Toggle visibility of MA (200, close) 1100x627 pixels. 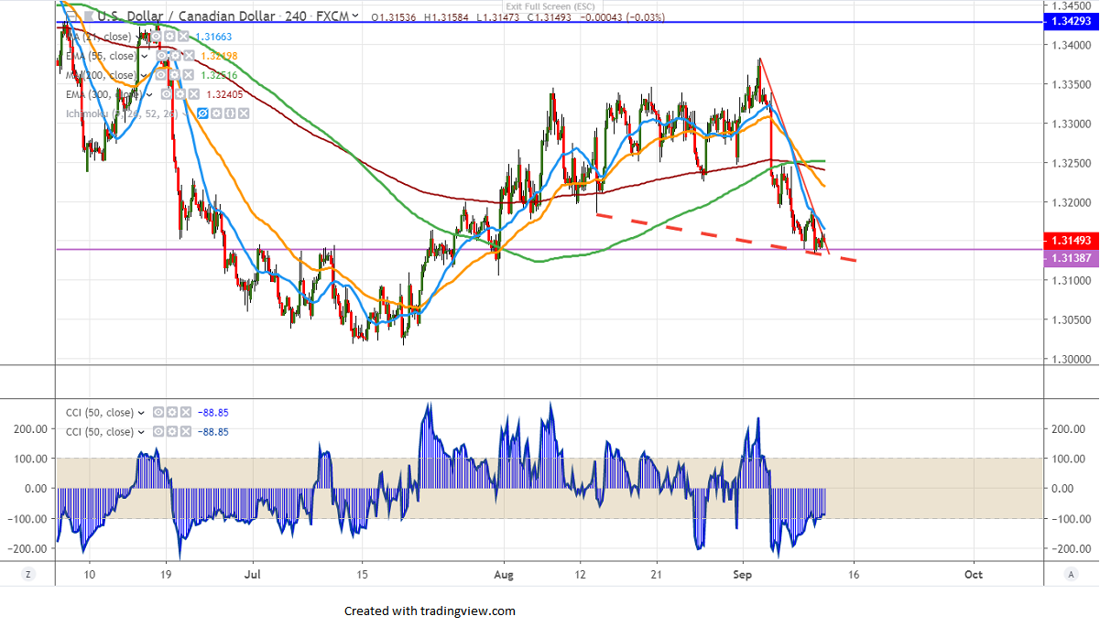160,75
